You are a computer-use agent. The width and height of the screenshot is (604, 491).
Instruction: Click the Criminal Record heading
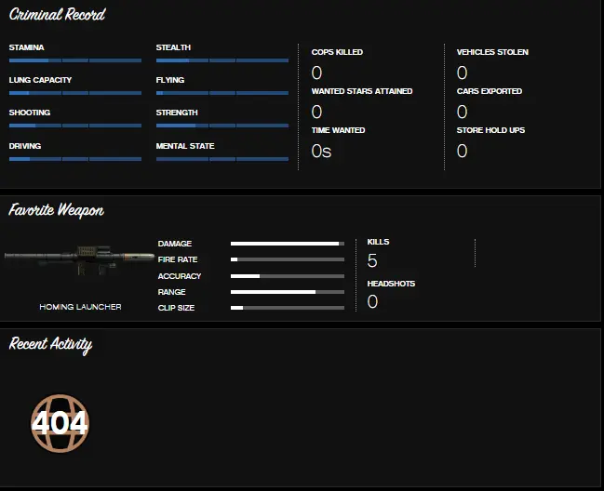point(57,15)
